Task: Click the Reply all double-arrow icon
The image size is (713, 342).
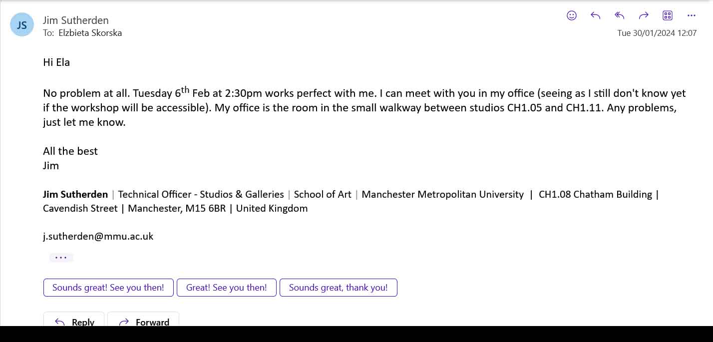Action: click(620, 15)
